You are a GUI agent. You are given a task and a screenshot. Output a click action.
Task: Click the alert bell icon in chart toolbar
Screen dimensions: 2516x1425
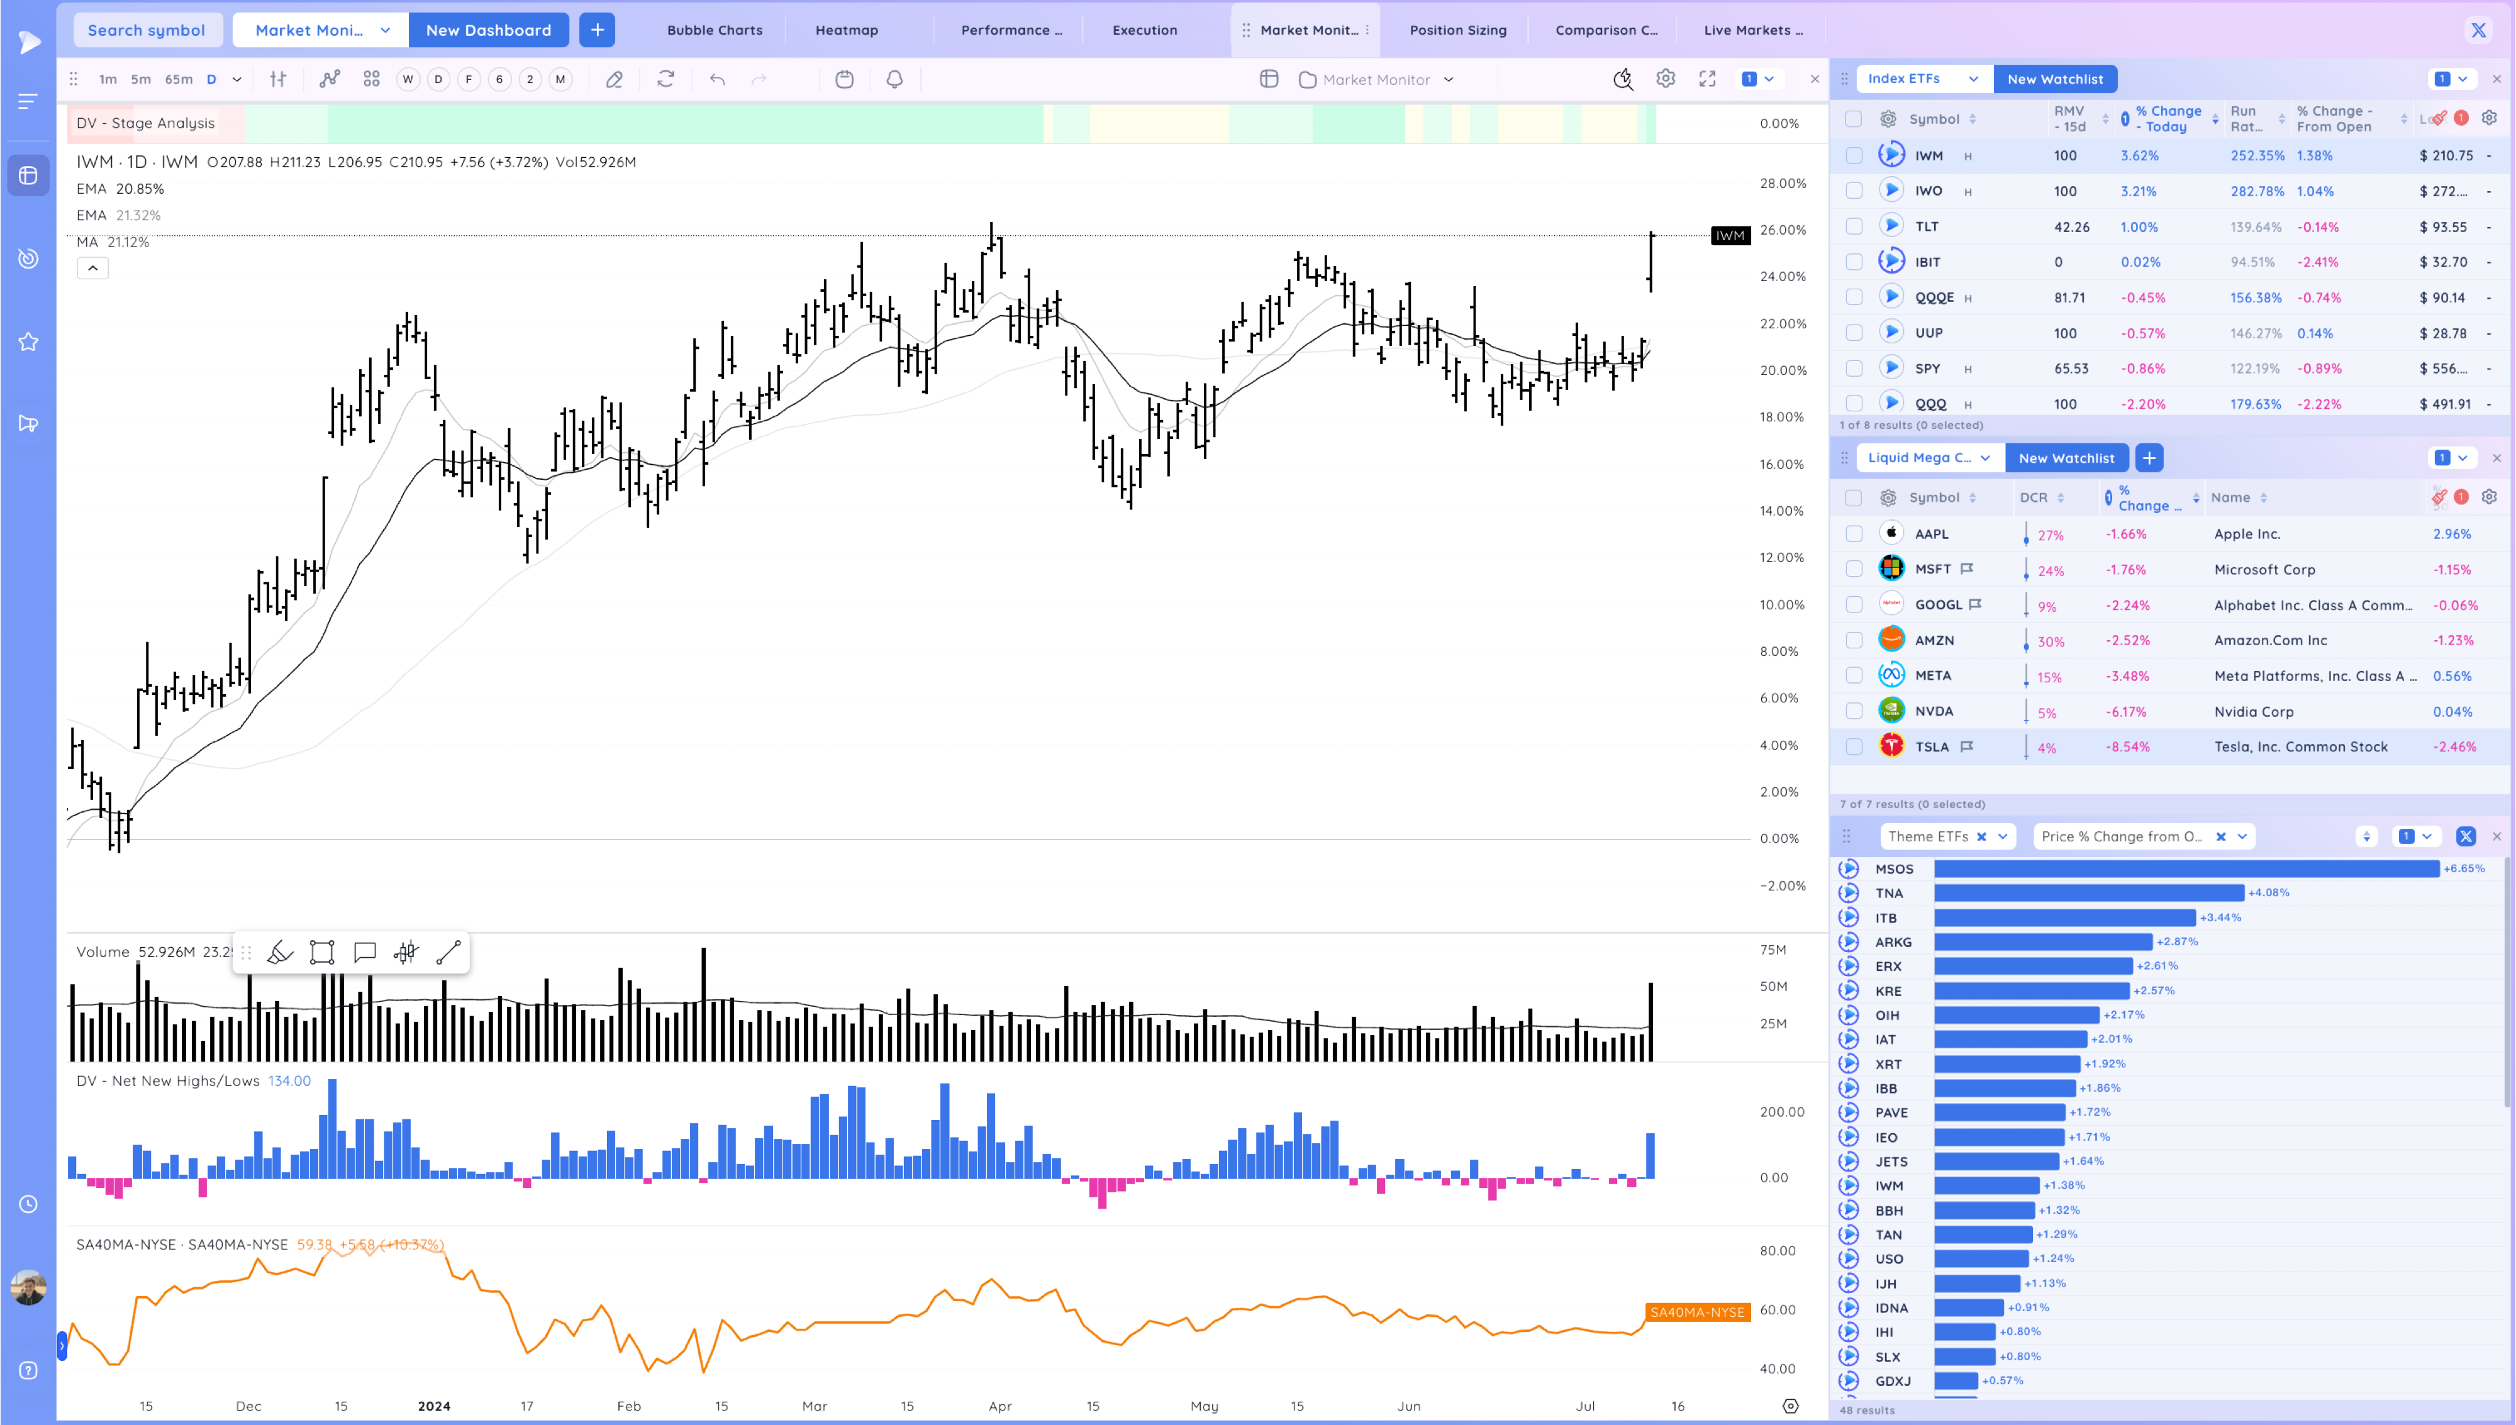(893, 79)
